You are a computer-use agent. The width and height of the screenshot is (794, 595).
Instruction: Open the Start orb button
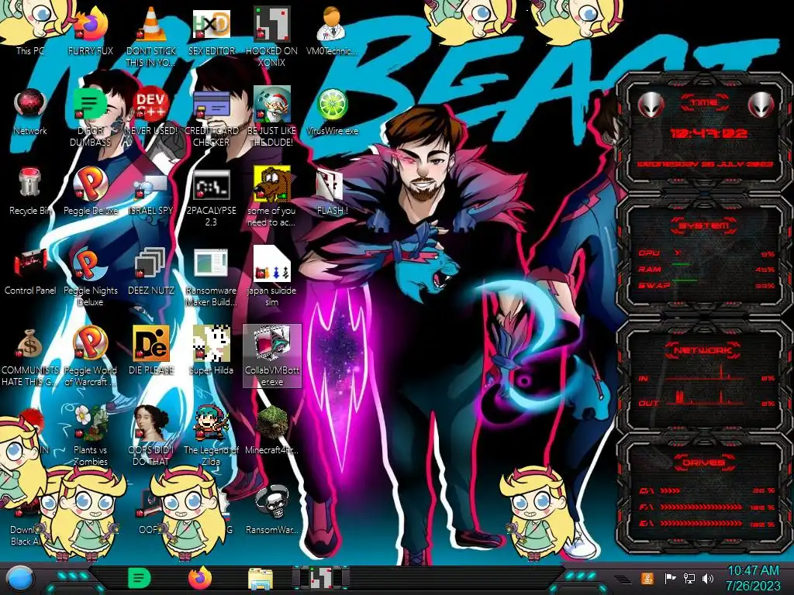click(x=19, y=578)
